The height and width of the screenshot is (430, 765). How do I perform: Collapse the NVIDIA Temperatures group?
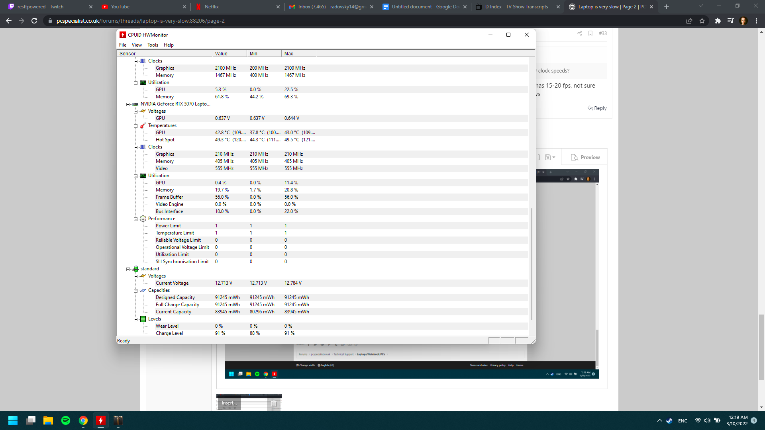(x=135, y=126)
